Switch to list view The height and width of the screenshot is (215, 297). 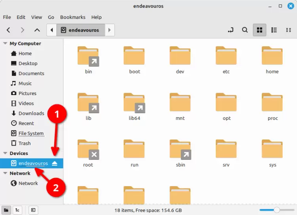coord(274,30)
